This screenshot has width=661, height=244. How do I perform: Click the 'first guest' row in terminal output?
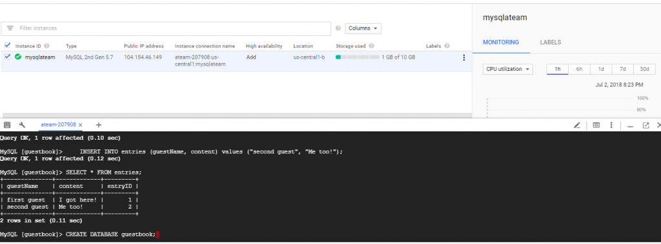(x=69, y=200)
